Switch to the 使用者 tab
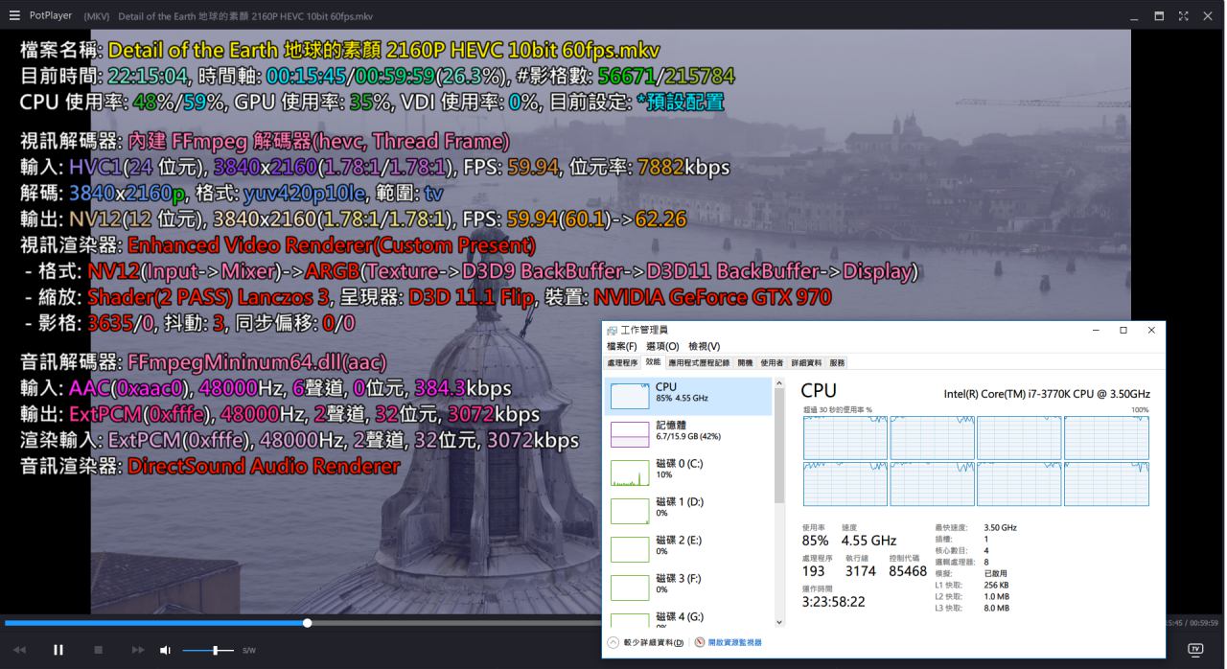This screenshot has height=669, width=1227. [772, 363]
